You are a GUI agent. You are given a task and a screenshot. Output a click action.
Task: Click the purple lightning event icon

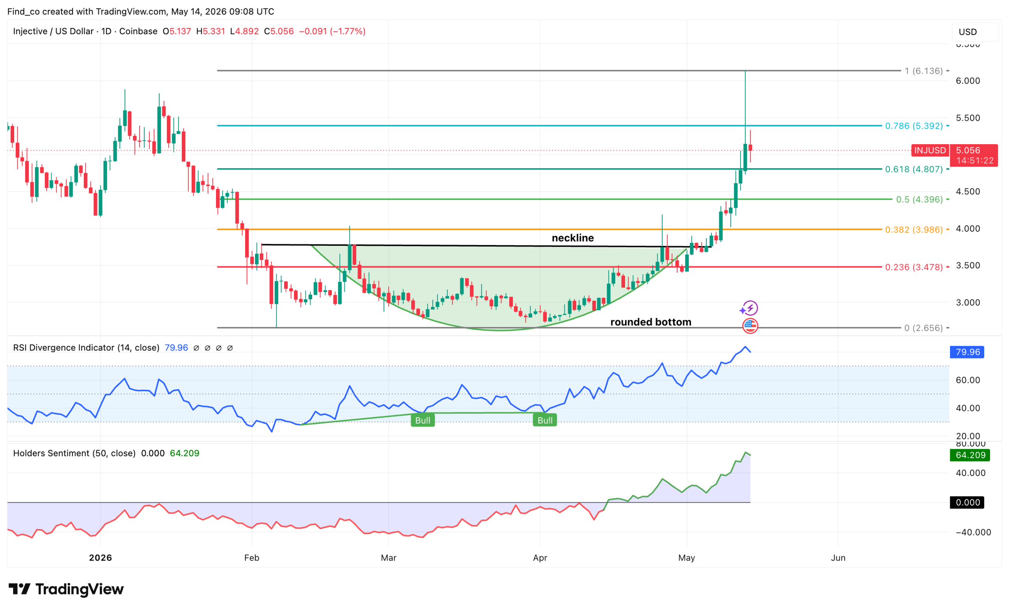(750, 308)
